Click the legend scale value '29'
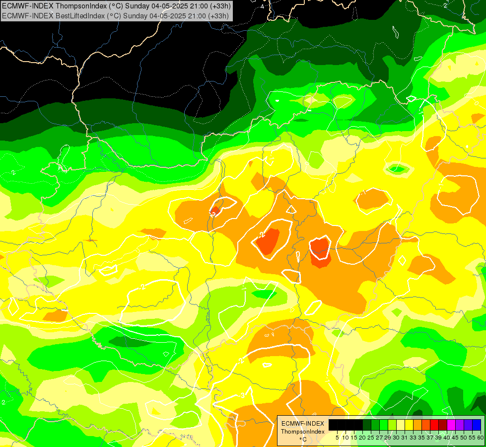 (388, 438)
